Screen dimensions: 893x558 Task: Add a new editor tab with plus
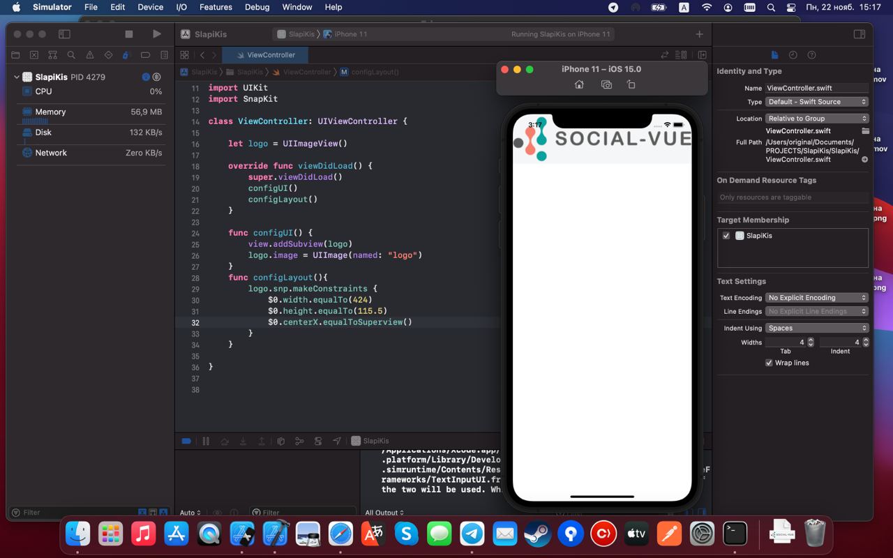click(699, 33)
